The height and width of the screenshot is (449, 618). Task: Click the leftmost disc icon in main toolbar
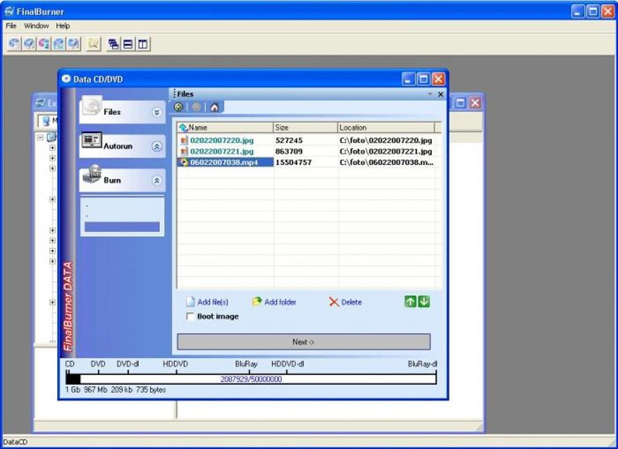click(14, 44)
